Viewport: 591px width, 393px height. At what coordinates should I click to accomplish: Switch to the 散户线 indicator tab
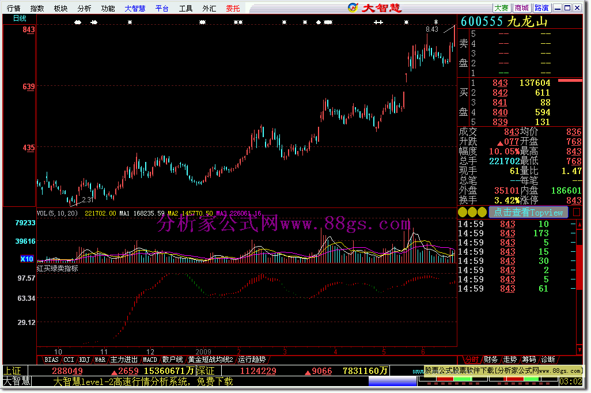pyautogui.click(x=173, y=360)
